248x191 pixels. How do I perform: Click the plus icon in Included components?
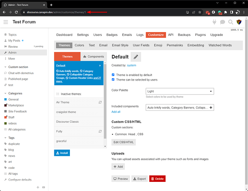point(211,107)
